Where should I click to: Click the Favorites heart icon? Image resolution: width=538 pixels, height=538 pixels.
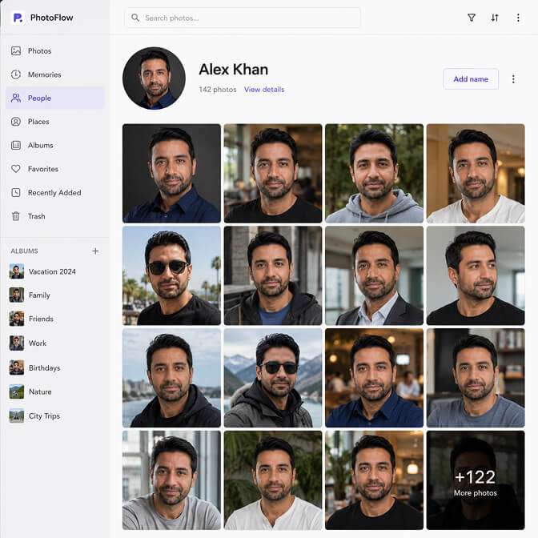16,169
